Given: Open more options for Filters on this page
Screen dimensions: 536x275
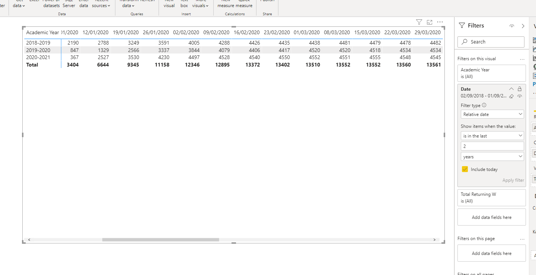Looking at the screenshot, I should pyautogui.click(x=522, y=239).
